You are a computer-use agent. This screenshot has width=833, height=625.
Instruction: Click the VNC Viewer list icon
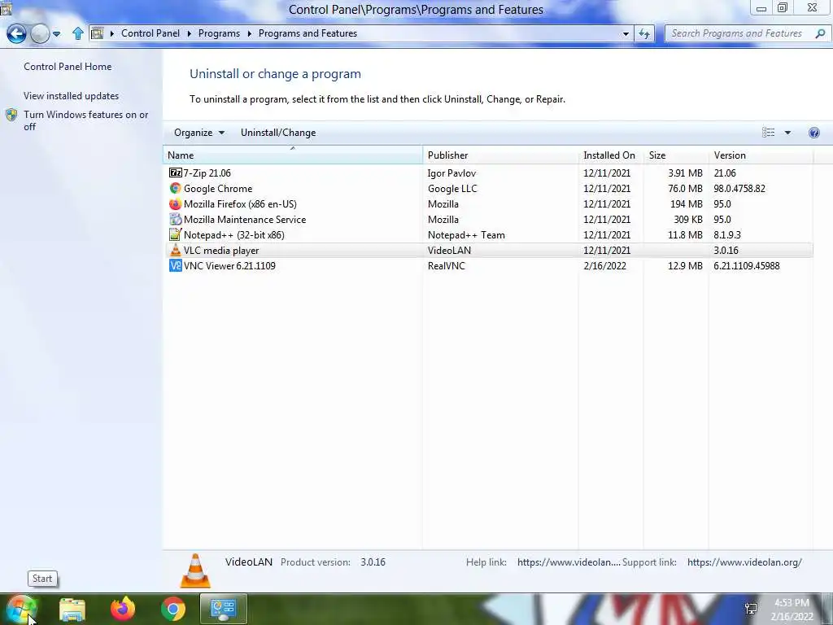176,265
